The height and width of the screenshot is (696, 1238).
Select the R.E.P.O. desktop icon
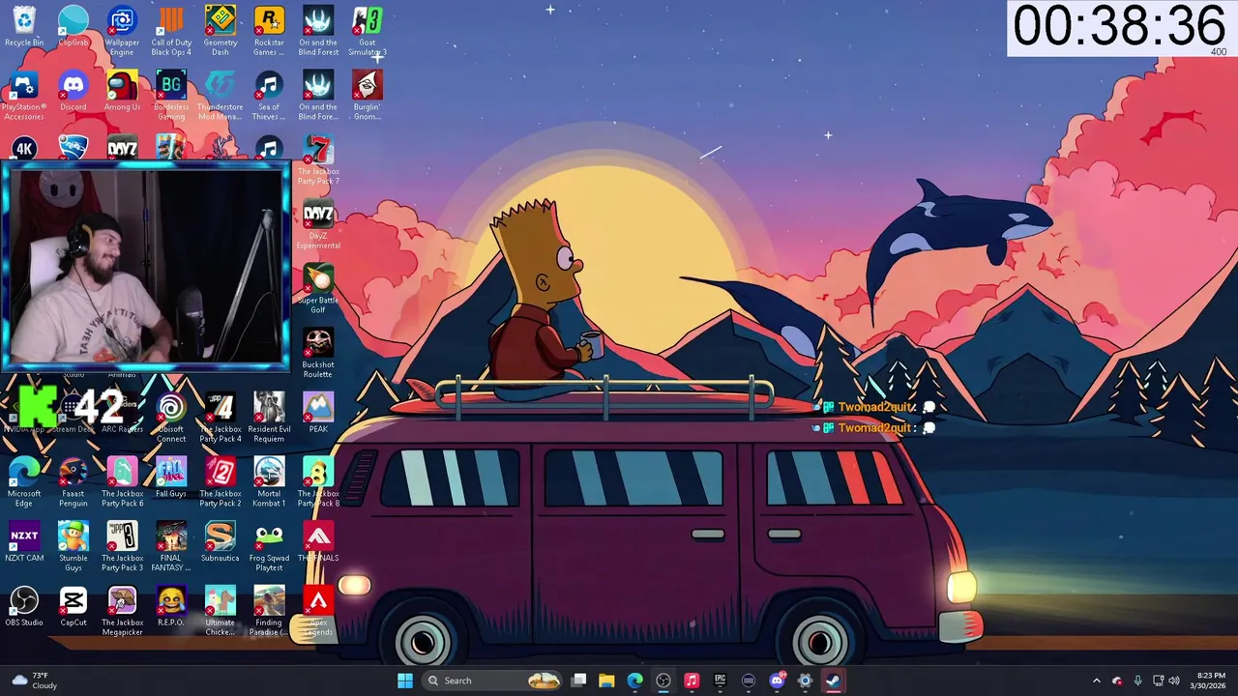coord(171,608)
